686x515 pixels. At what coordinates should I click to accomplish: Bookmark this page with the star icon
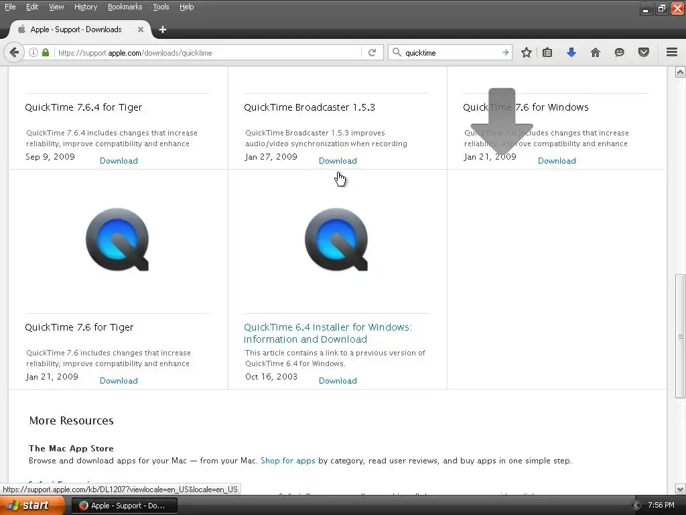(527, 52)
